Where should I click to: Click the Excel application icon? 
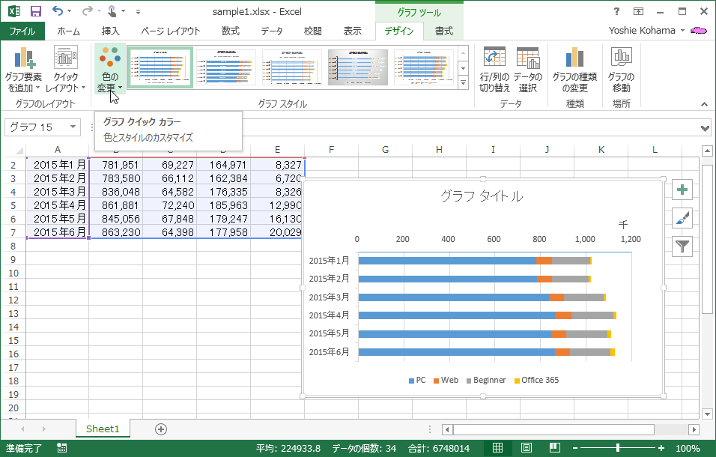click(x=14, y=11)
